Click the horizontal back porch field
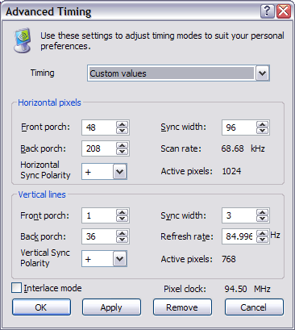This screenshot has width=295, height=330. (x=99, y=148)
